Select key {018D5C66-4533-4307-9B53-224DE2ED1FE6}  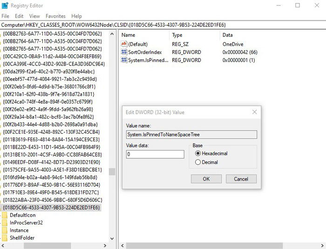pos(51,207)
